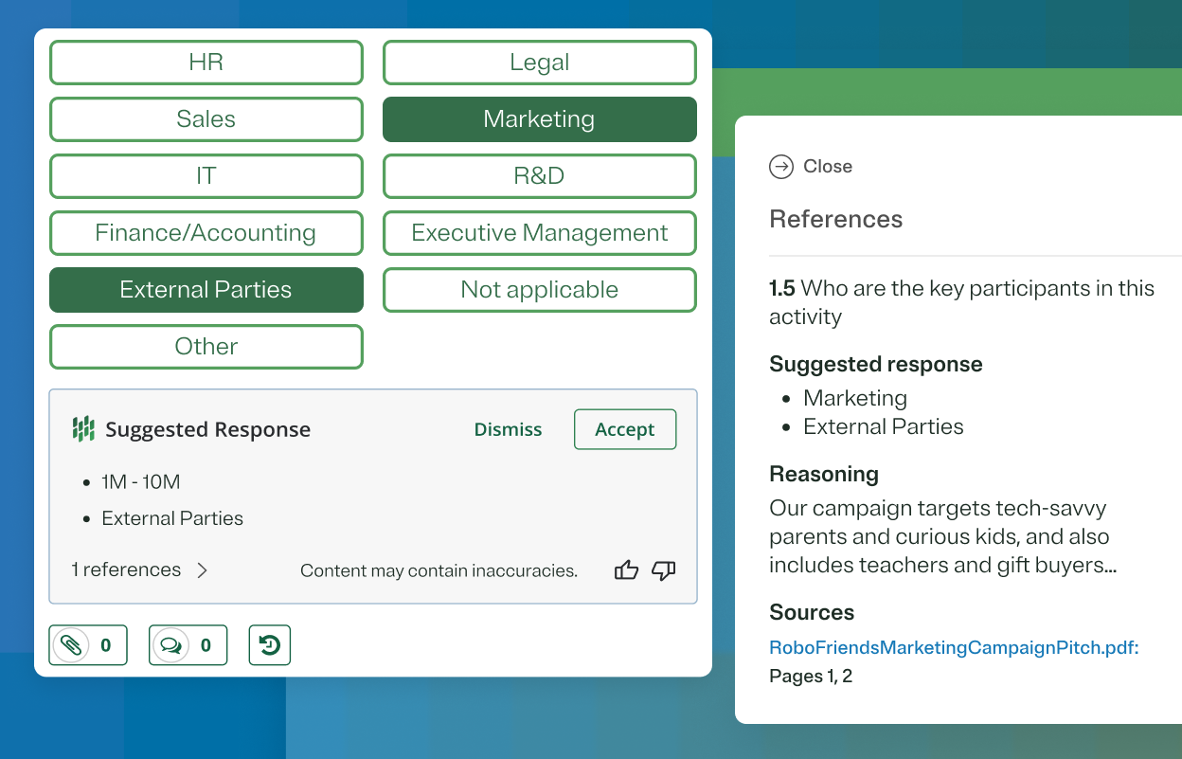Expand the 1 references details
1182x759 pixels.
click(x=140, y=569)
